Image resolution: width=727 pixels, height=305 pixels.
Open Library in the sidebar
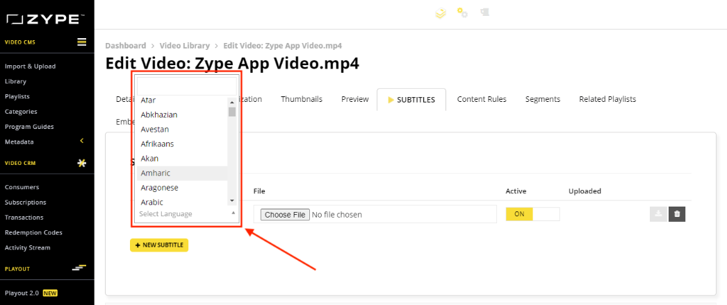(15, 81)
